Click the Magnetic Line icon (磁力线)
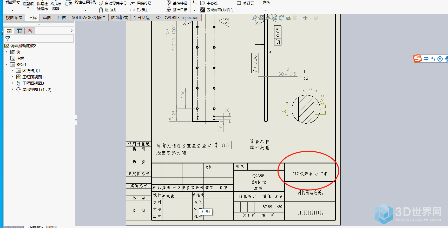 pyautogui.click(x=101, y=10)
